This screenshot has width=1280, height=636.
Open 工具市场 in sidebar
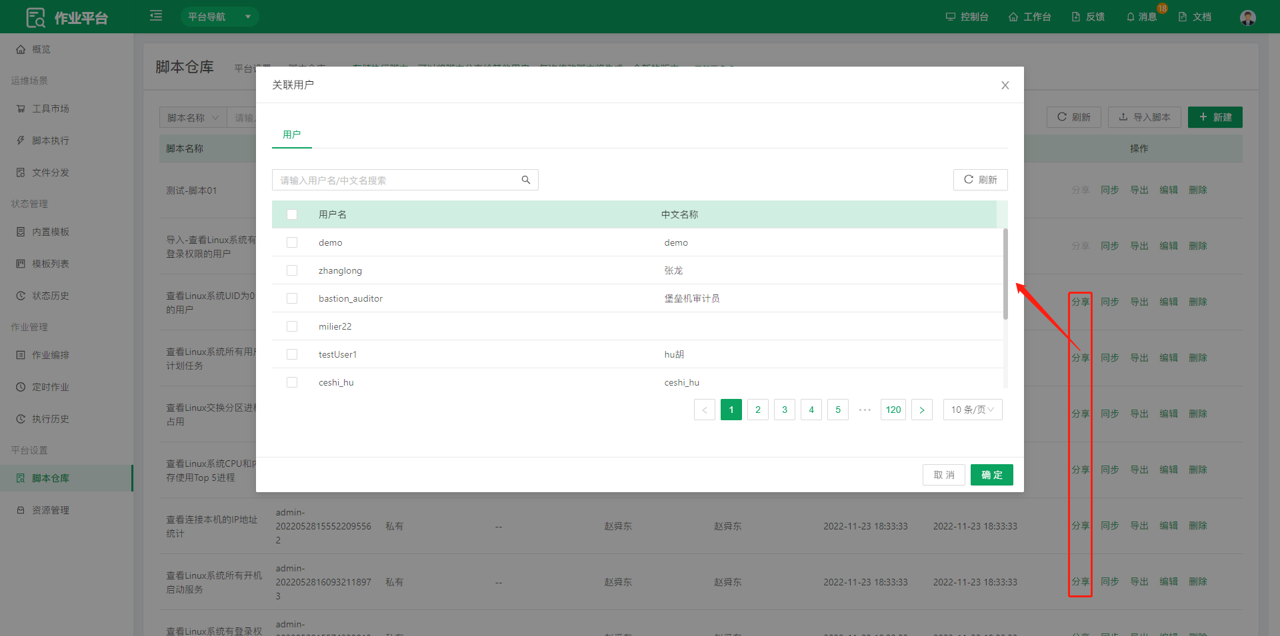pos(66,109)
